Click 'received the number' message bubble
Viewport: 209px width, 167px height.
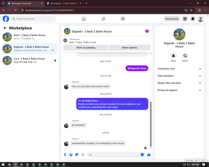98,143
